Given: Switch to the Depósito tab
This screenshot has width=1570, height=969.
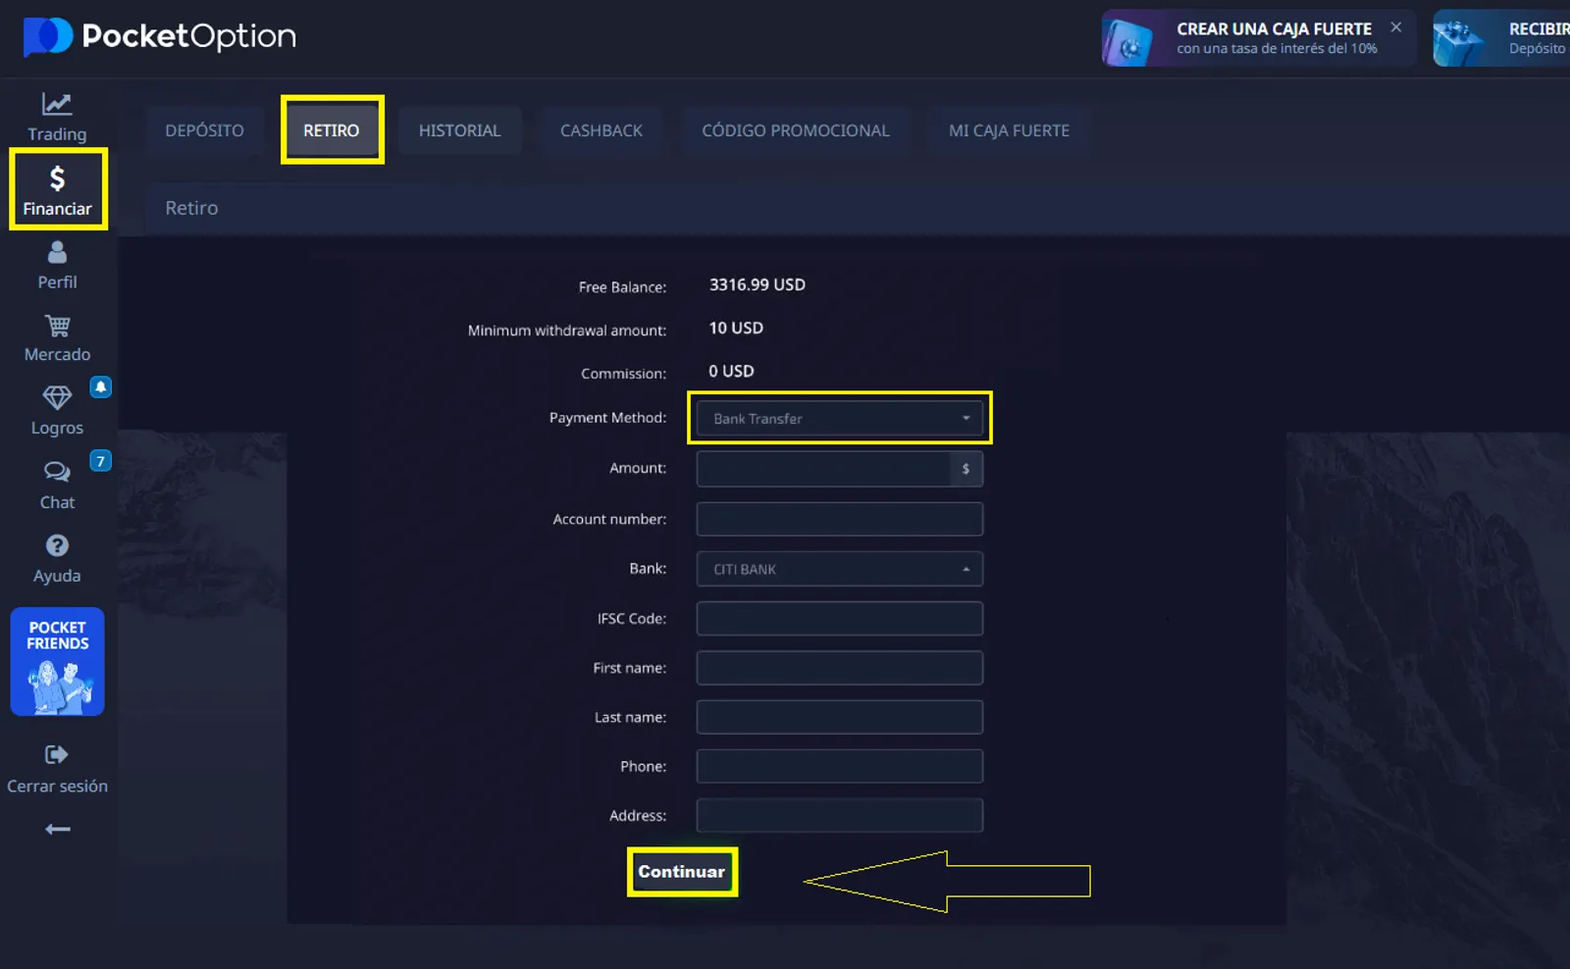Looking at the screenshot, I should 204,130.
